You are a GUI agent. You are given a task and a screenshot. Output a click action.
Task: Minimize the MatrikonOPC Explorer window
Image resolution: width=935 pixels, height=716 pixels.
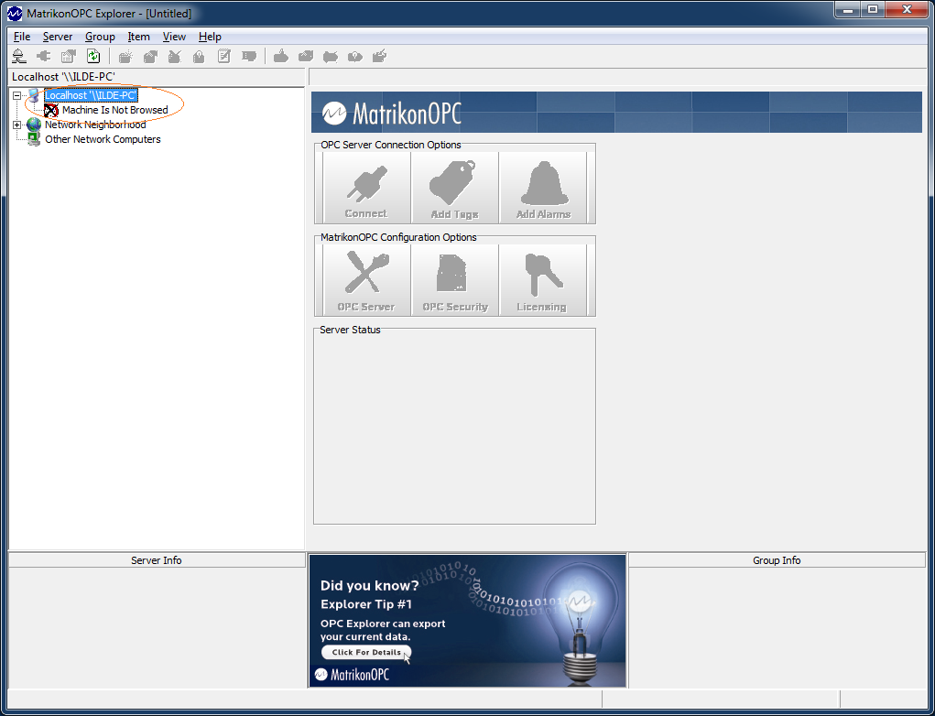847,9
